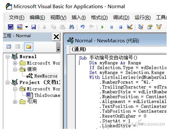
Task: Open the 运行(R) menu
Action: tap(143, 18)
